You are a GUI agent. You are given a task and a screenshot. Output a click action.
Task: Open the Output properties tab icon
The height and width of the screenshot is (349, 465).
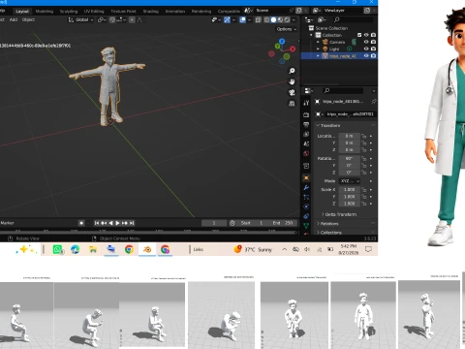pos(306,124)
